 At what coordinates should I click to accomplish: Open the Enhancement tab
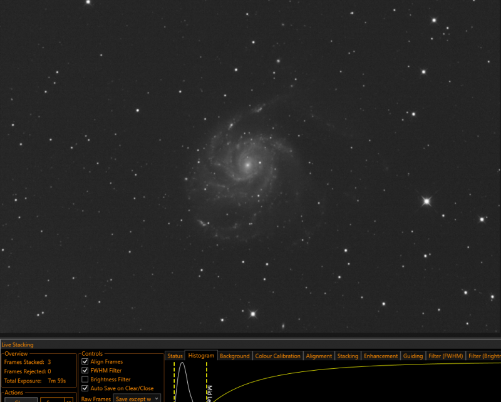381,356
